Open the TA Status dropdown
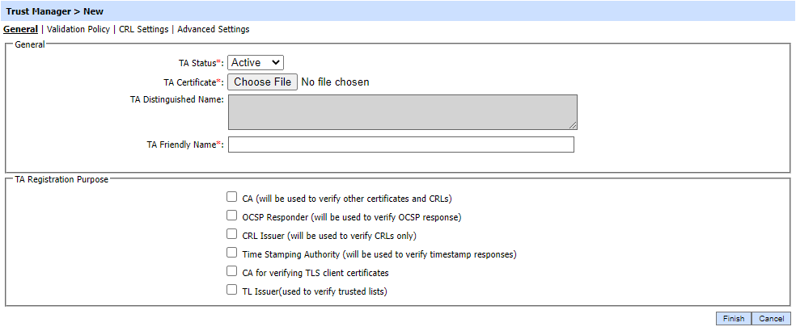The width and height of the screenshot is (796, 331). coord(256,62)
